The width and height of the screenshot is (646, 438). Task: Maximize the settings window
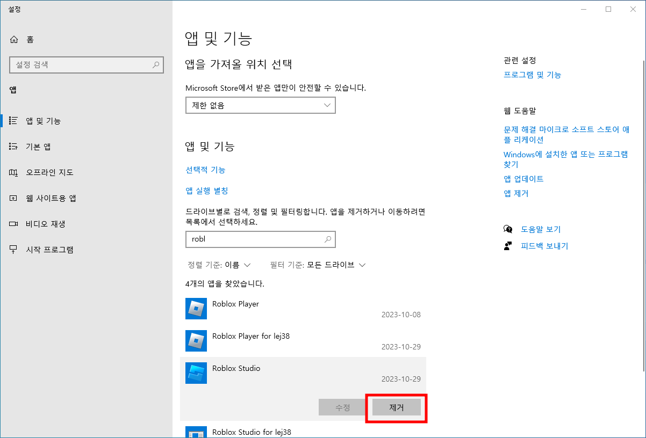[x=608, y=9]
